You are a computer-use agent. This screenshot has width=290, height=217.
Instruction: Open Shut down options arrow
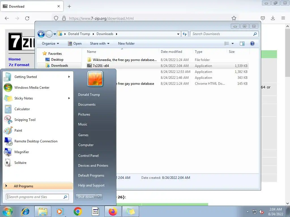[99, 197]
